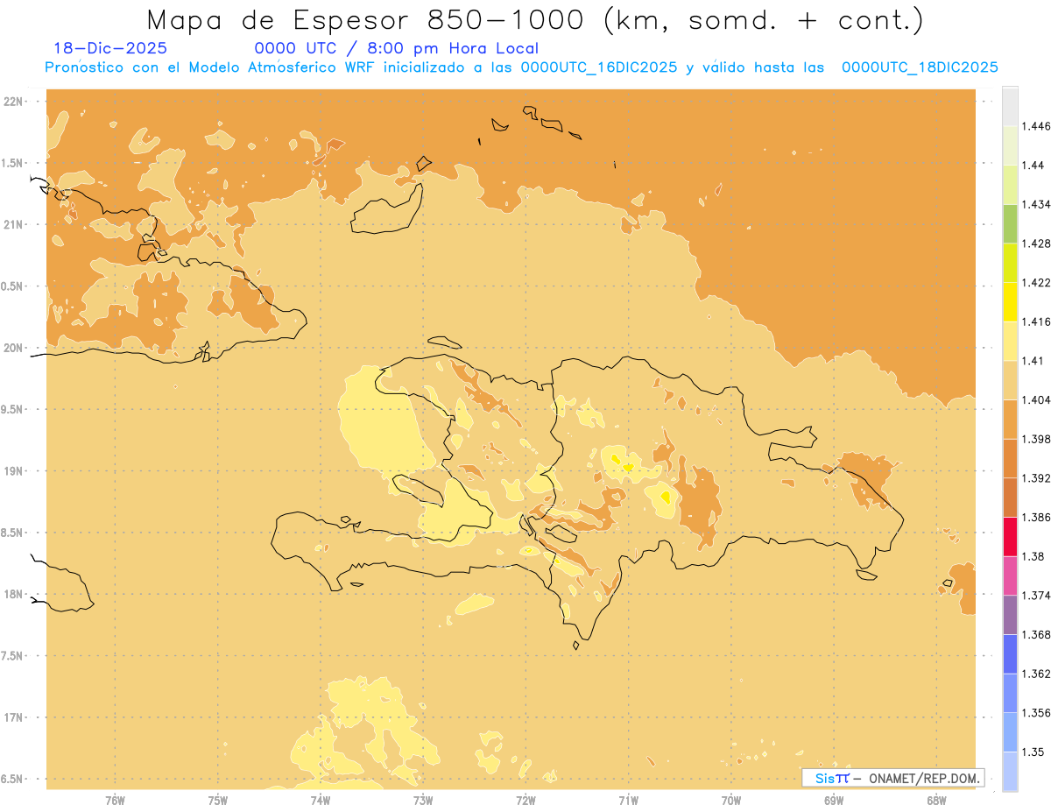Click the 1.428 value on the color scale

[1038, 244]
